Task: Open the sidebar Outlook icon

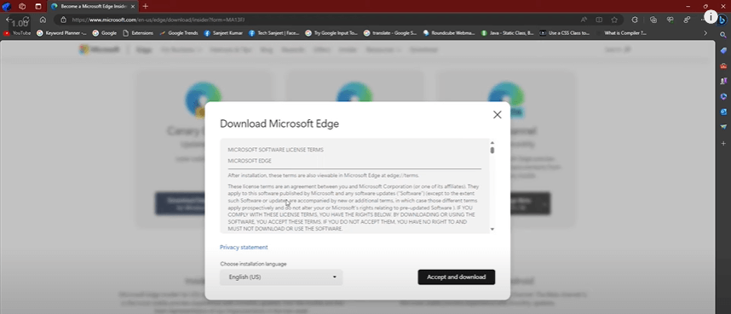Action: [723, 111]
